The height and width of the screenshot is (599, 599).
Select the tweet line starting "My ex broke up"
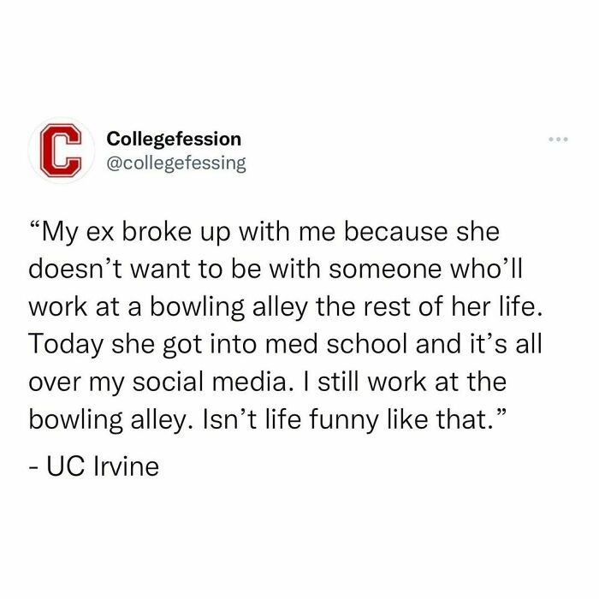click(264, 233)
